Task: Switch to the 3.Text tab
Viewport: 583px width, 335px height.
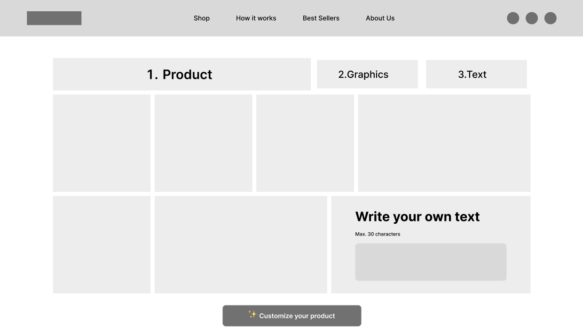Action: pos(476,74)
